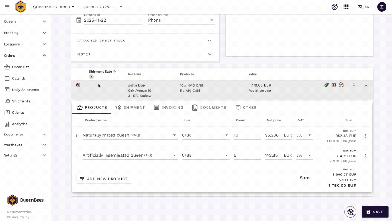Click the Z user avatar

[x=381, y=7]
